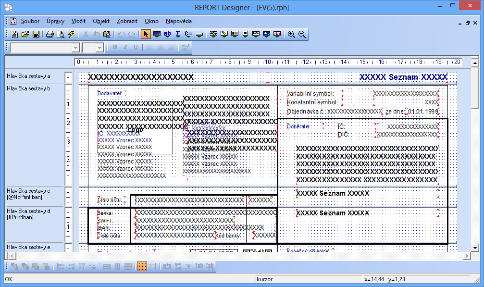Click the Redo arrow icon
484x287 pixels.
pyautogui.click(x=132, y=34)
